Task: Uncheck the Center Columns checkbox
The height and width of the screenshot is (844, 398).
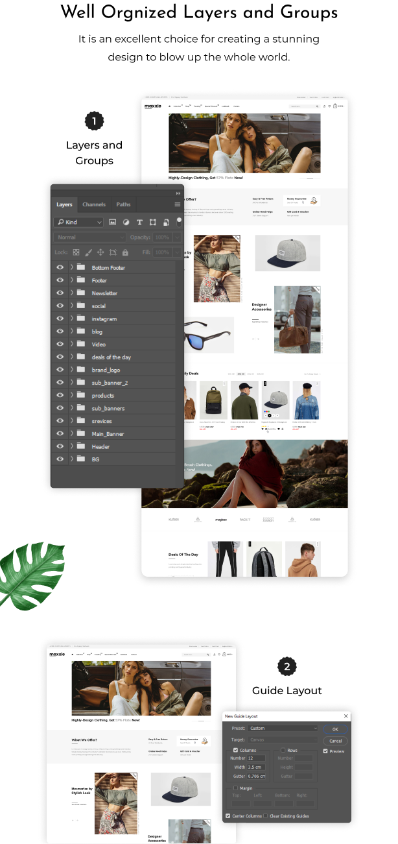Action: click(228, 816)
